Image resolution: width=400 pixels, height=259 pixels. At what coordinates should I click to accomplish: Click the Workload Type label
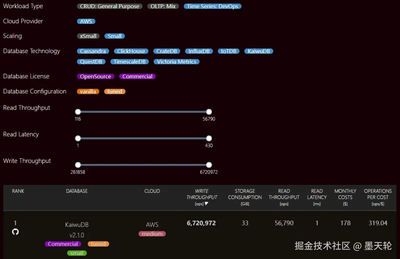point(23,6)
